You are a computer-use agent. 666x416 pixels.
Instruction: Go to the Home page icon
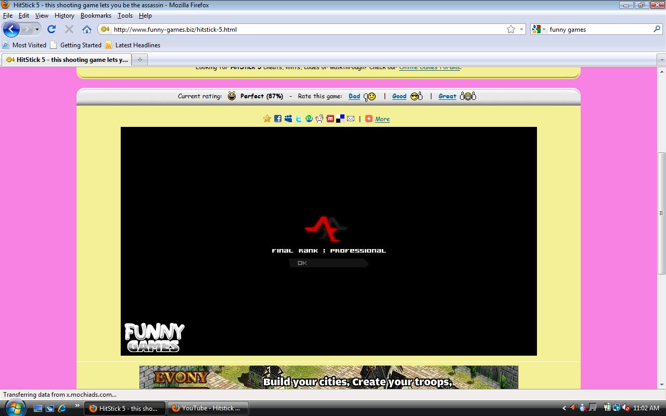[x=87, y=29]
